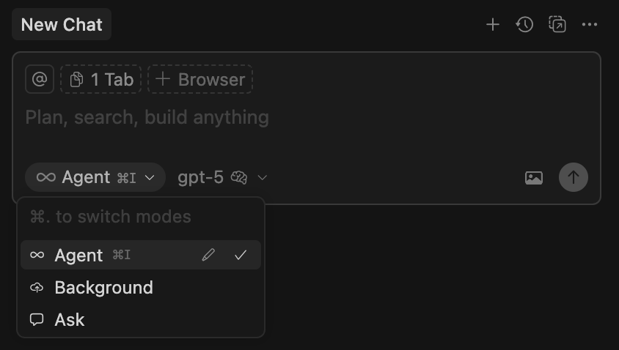Click the open-chat-as-editor icon

pyautogui.click(x=557, y=25)
